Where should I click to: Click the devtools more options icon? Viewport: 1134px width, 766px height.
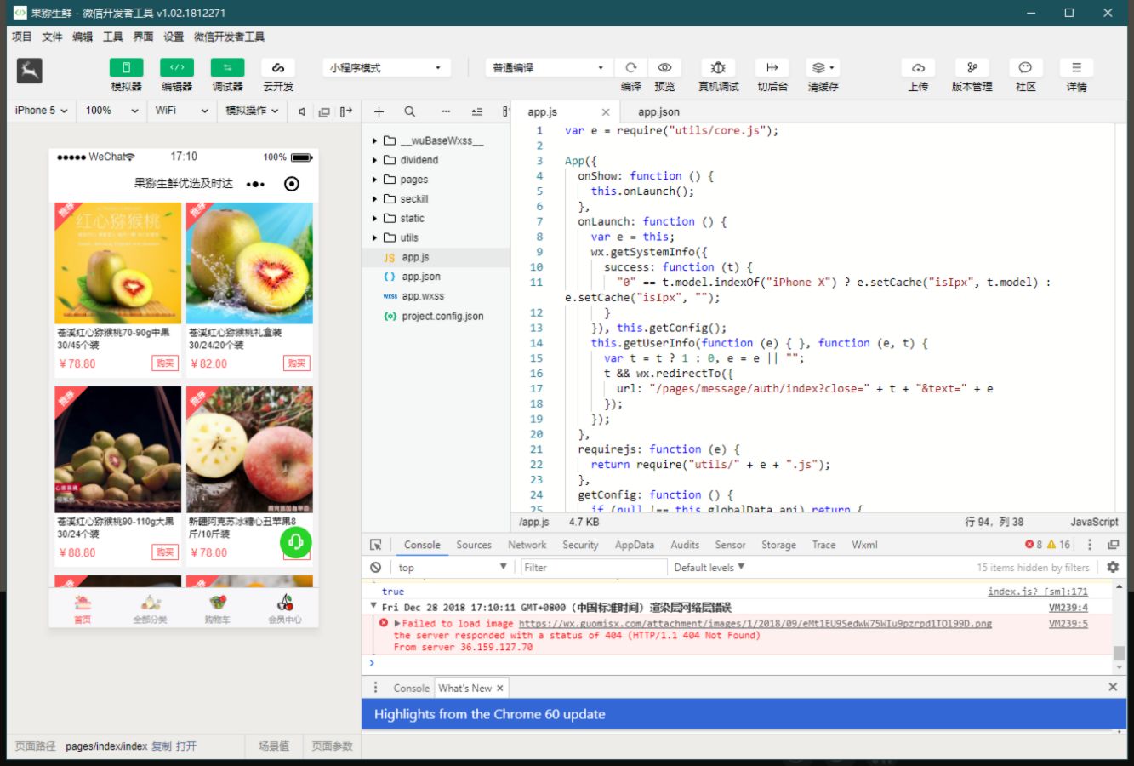click(1090, 545)
